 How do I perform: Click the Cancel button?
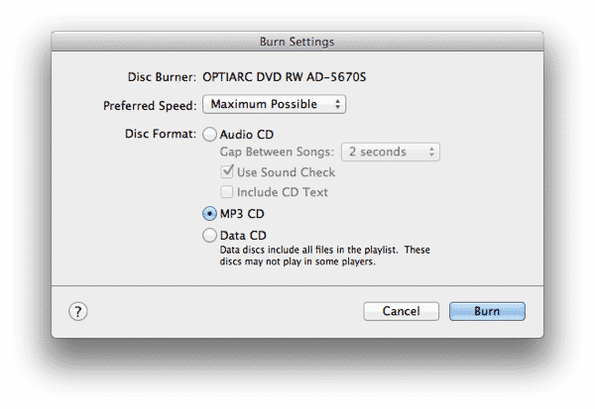401,311
